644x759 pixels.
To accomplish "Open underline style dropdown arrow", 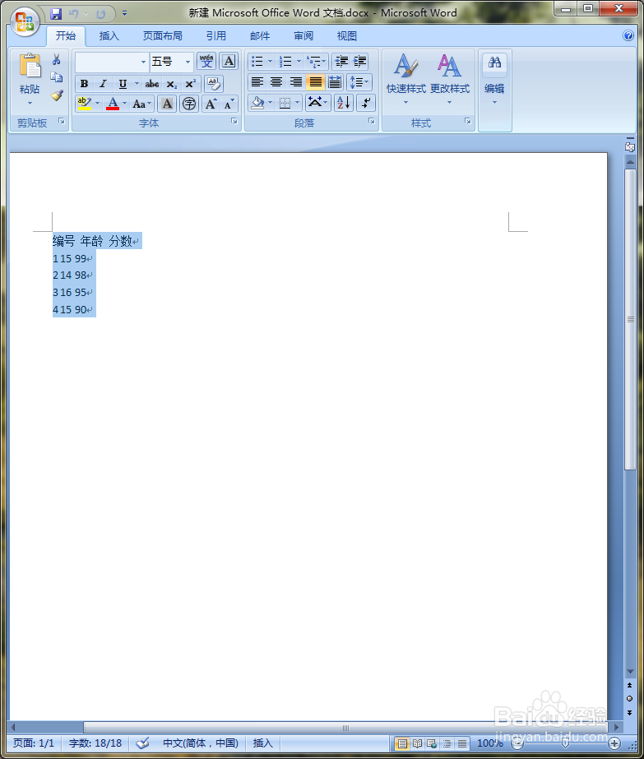I will tap(137, 84).
